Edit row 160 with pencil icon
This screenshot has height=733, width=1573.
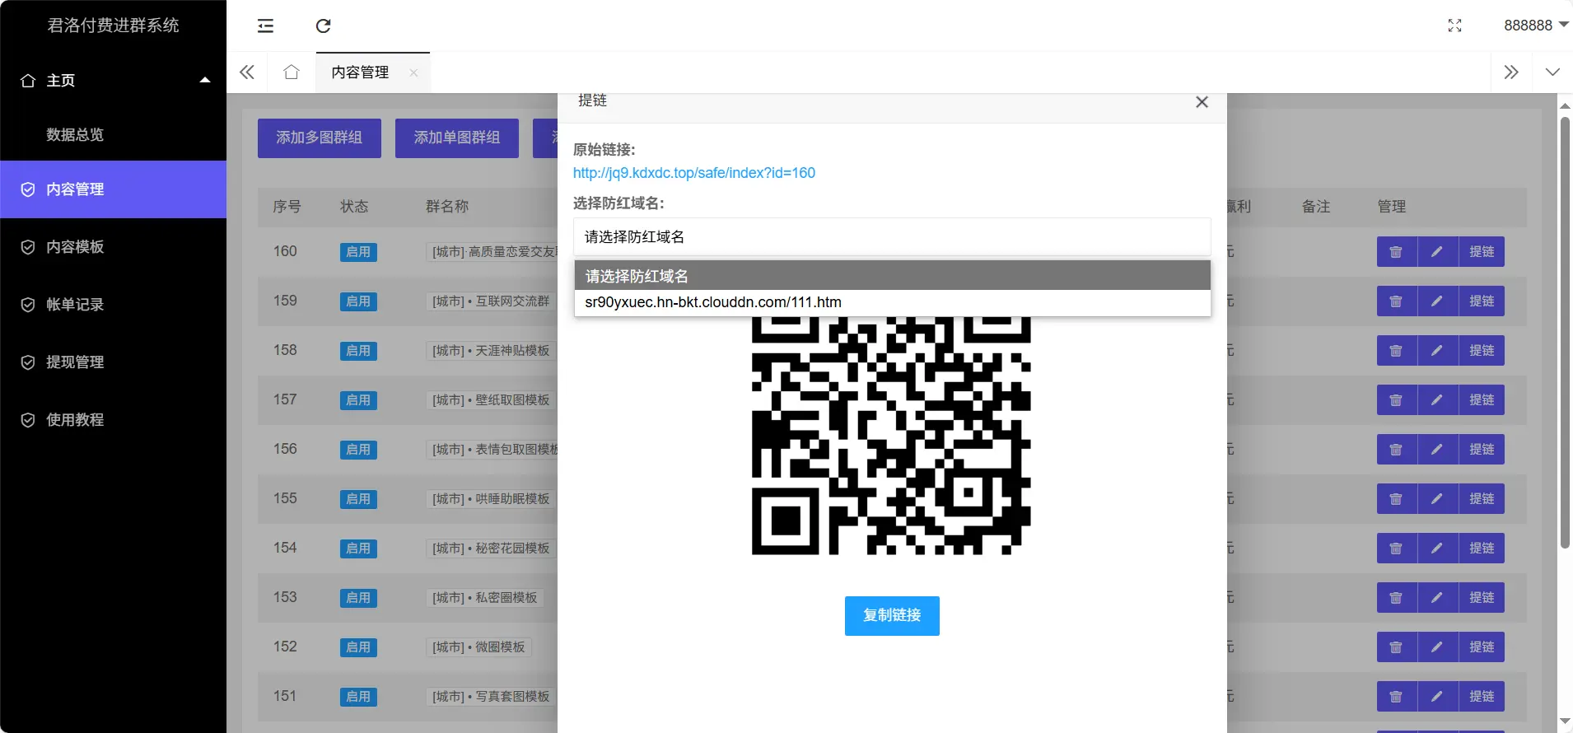[1437, 252]
